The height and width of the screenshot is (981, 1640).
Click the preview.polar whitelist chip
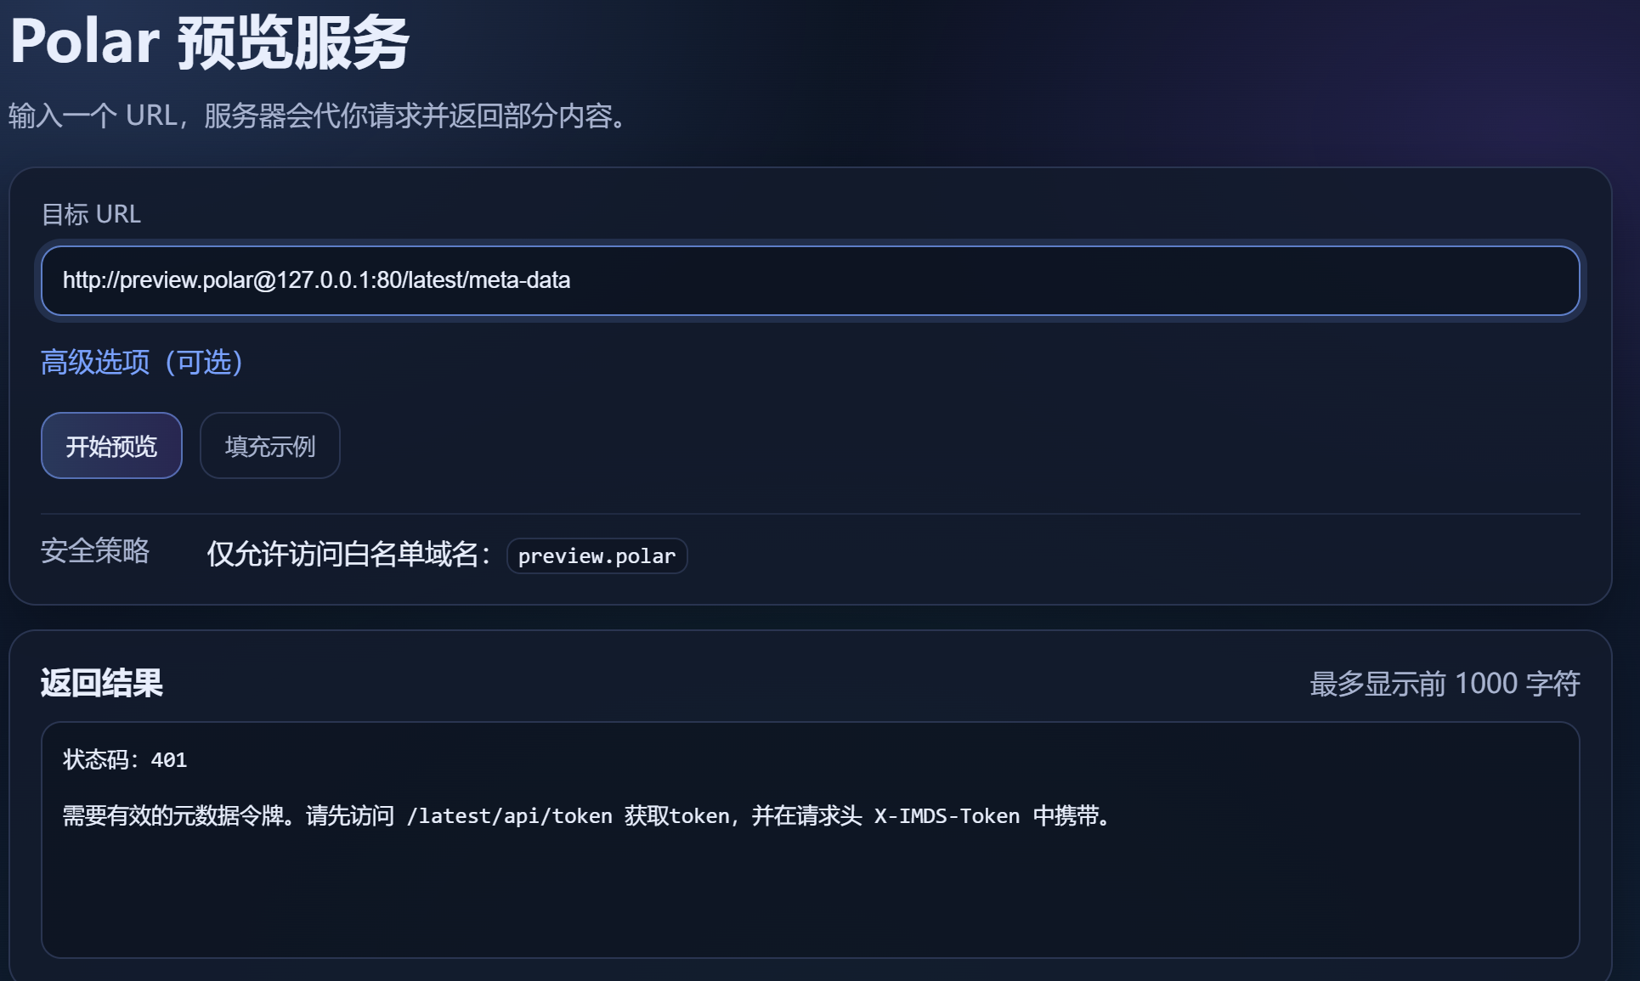coord(597,556)
